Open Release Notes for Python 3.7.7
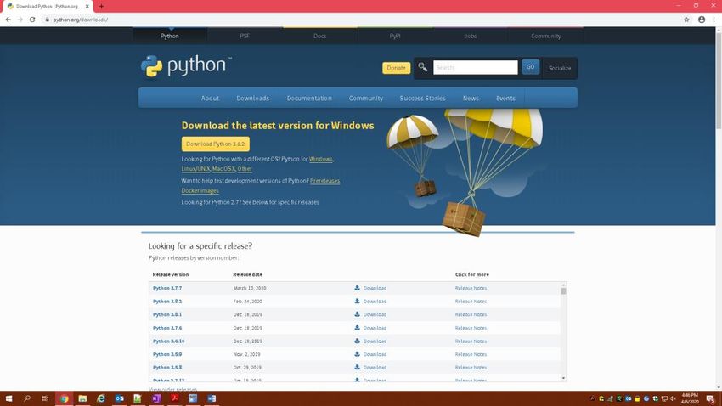Screen dimensions: 722x406 [471, 288]
